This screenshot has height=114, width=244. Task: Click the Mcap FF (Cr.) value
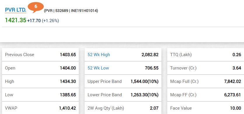233,95
